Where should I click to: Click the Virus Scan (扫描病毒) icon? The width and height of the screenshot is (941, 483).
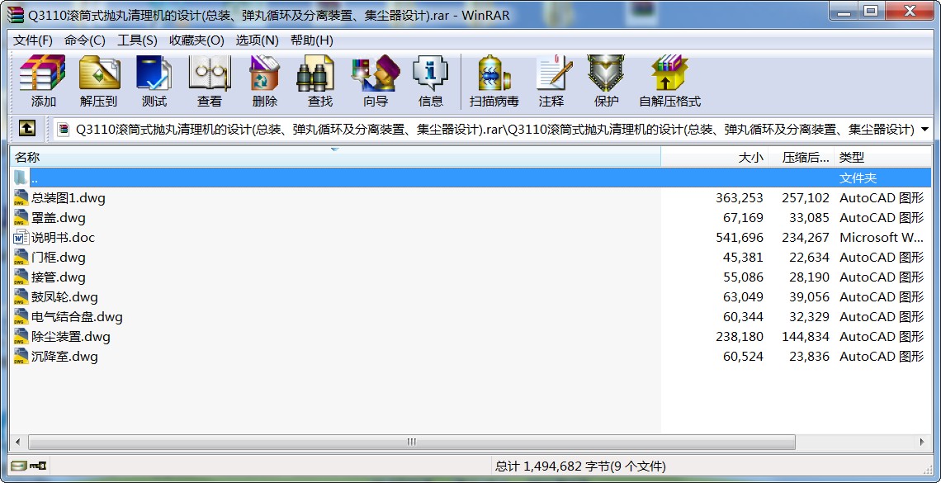click(494, 81)
